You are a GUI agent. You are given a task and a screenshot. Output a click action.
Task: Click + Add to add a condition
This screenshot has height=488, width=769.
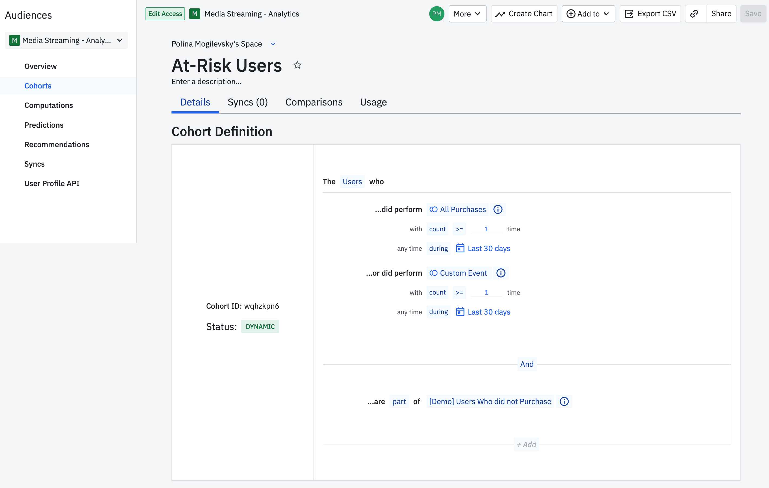(x=526, y=444)
